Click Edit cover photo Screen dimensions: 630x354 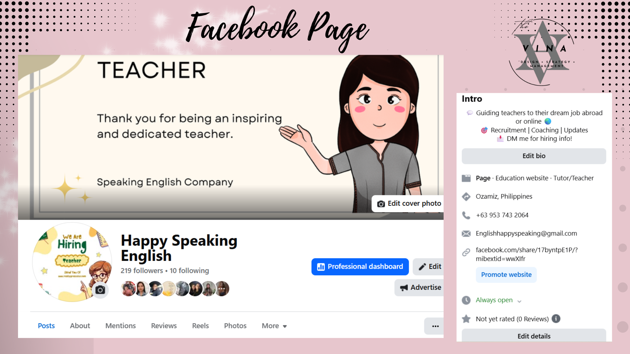409,204
